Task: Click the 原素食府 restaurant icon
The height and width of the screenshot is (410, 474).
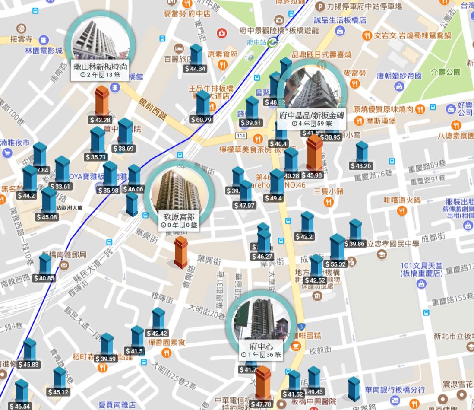Action: (x=222, y=65)
